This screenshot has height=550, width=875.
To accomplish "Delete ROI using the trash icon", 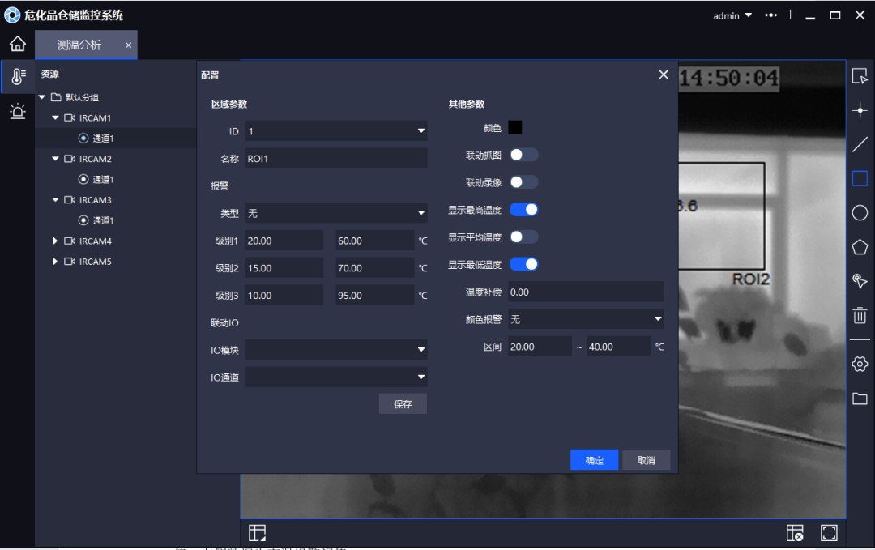I will tap(860, 315).
